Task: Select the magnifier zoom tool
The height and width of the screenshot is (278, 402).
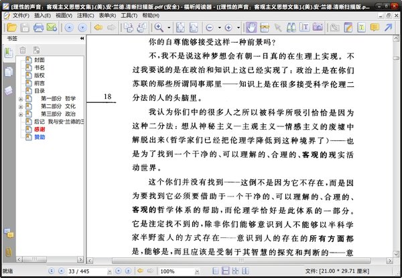Action: point(159,27)
